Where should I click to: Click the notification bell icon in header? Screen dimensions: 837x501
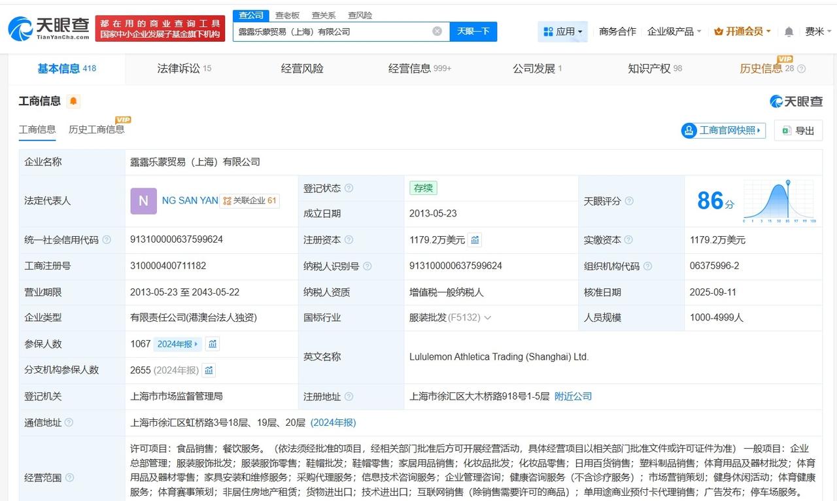coord(789,31)
